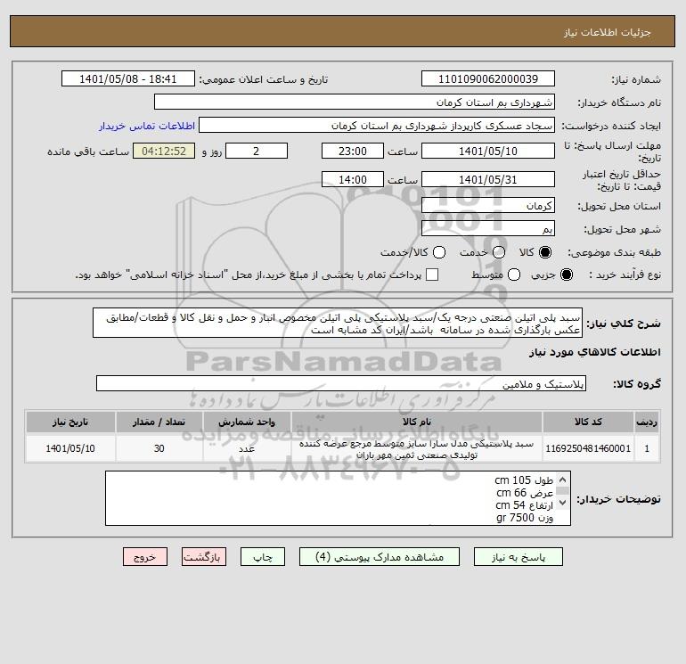
Task: Toggle the اسناد خزانه اسلامی payment checkbox
Action: click(432, 275)
